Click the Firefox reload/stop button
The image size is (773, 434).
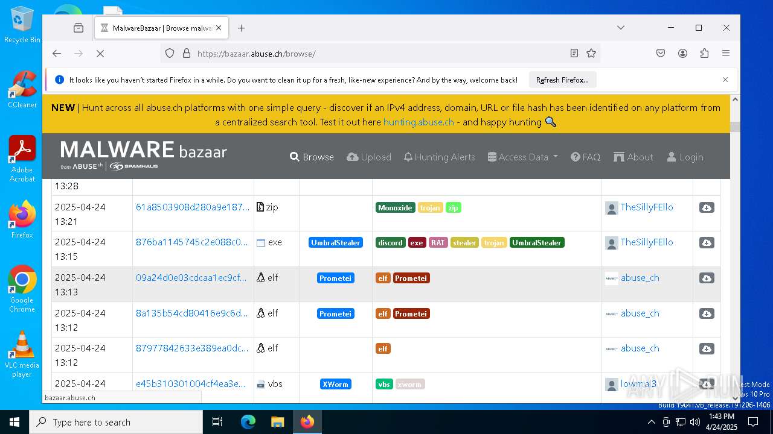pos(100,54)
